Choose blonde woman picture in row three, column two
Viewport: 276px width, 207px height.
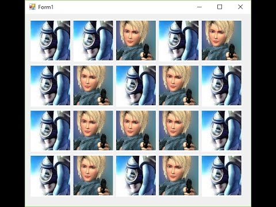click(93, 131)
